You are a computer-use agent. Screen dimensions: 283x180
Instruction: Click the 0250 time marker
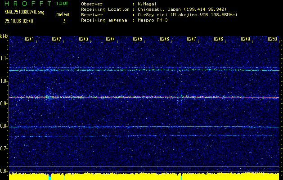click(x=273, y=39)
